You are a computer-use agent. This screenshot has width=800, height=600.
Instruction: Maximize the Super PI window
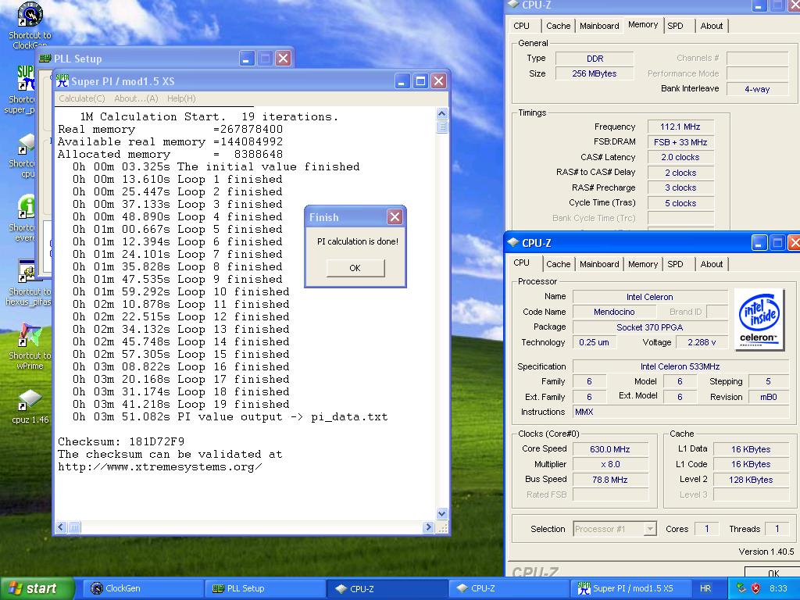[x=420, y=80]
